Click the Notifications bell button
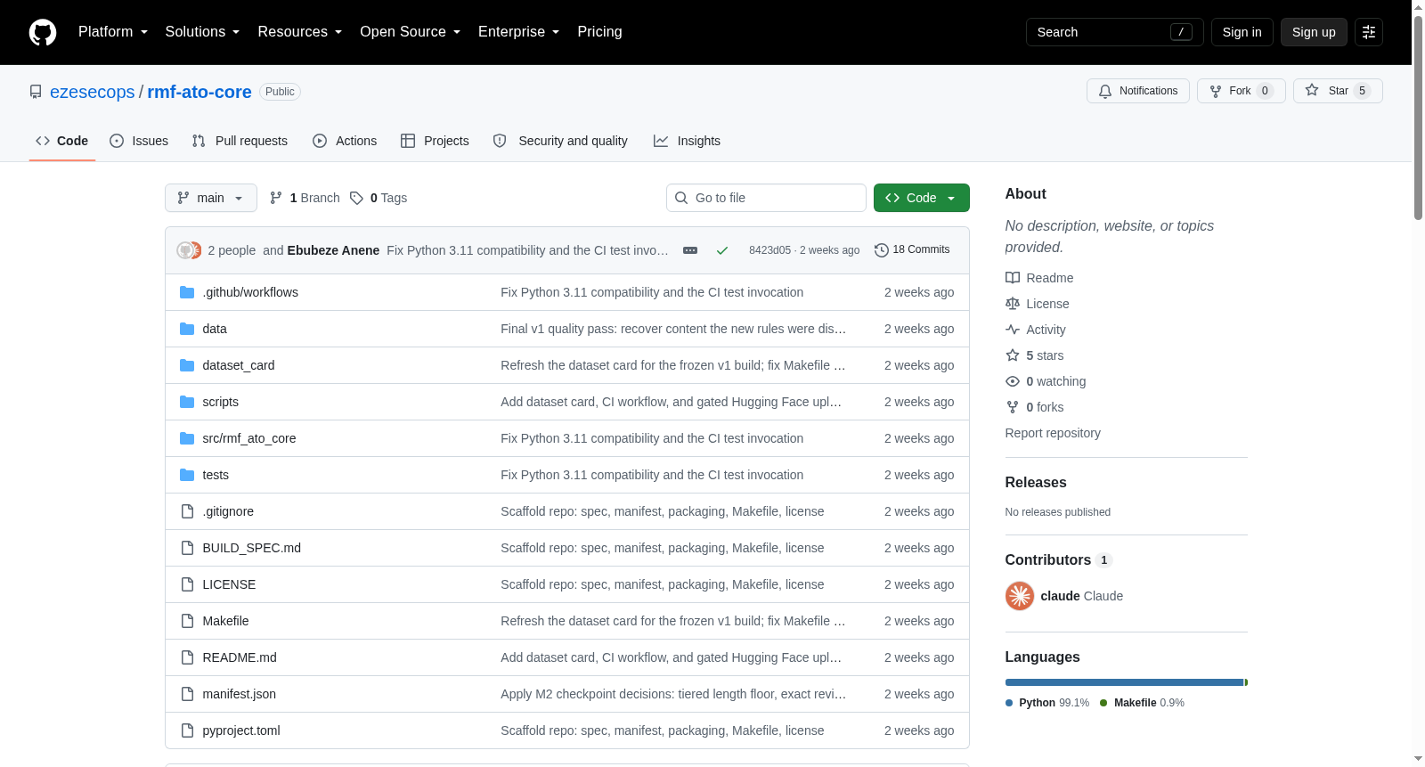Image resolution: width=1425 pixels, height=767 pixels. click(1137, 91)
